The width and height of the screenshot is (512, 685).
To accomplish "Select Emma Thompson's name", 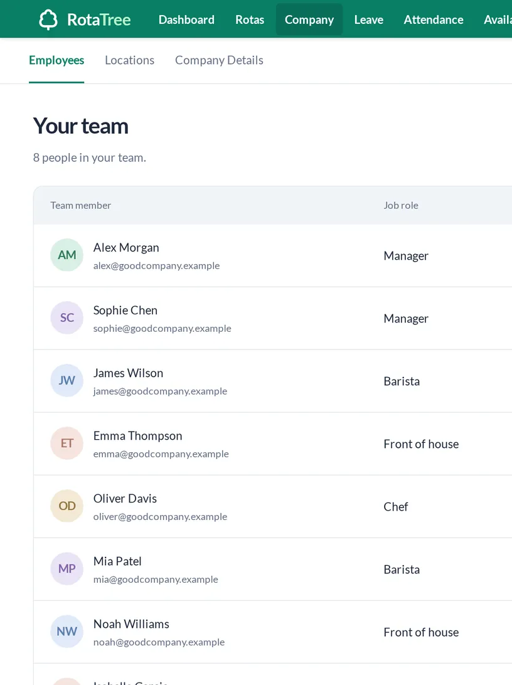I will 137,436.
